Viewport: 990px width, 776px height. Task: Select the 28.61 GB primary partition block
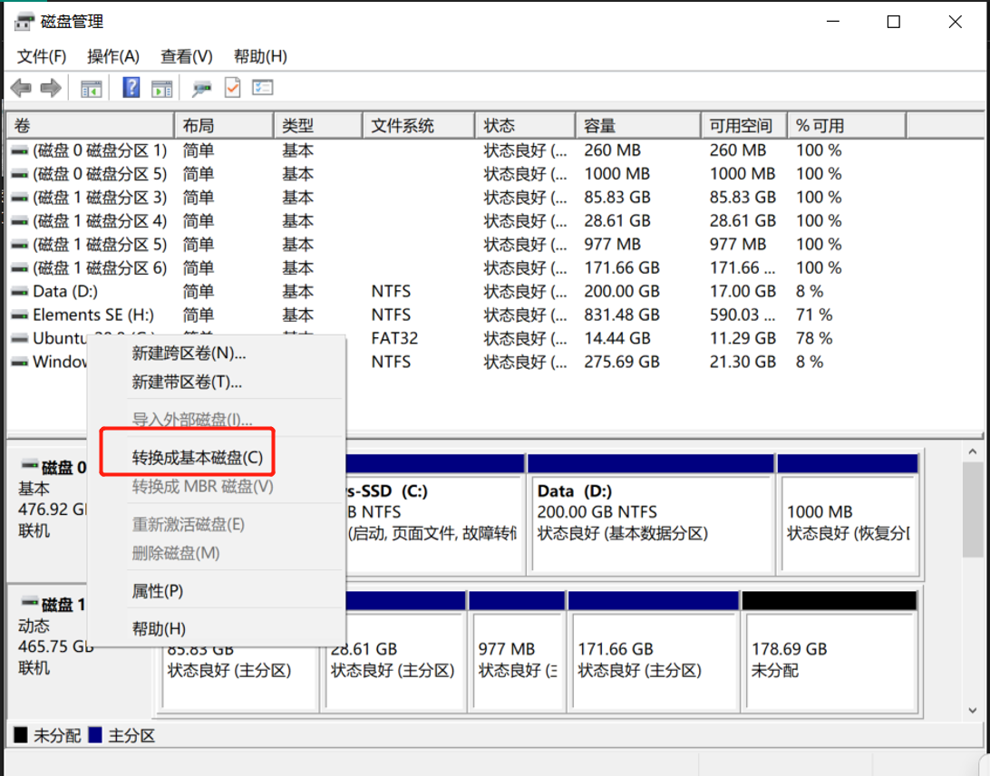(394, 652)
